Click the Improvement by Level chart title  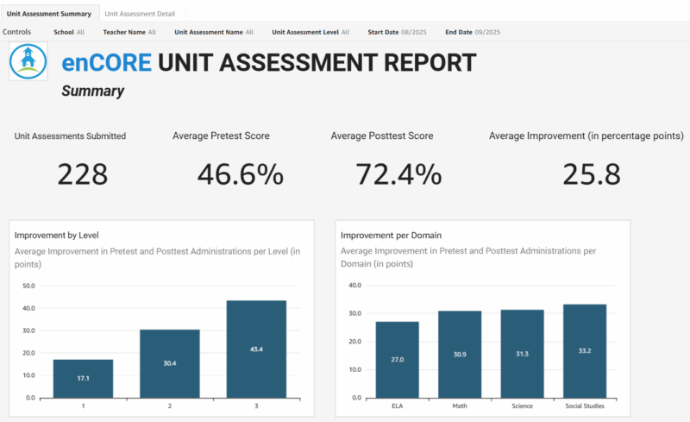pos(50,235)
